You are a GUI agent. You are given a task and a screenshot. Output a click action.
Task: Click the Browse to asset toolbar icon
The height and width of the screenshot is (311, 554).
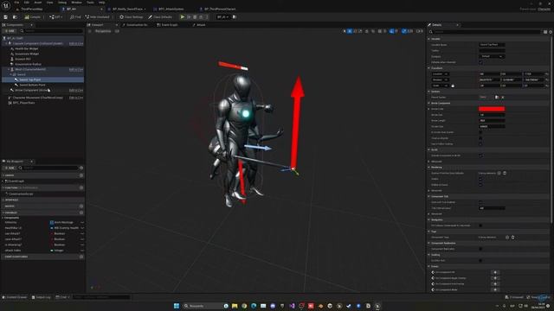[15, 17]
